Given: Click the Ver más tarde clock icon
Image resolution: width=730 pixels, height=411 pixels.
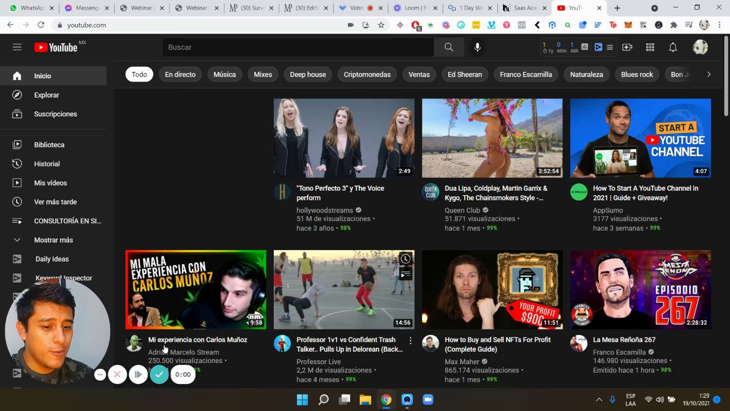Looking at the screenshot, I should tap(17, 202).
